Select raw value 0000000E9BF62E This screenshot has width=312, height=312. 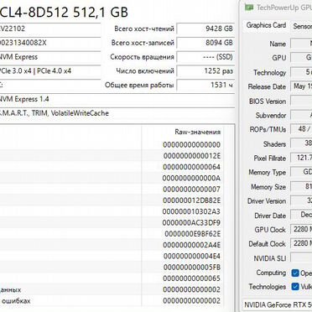[x=193, y=233]
